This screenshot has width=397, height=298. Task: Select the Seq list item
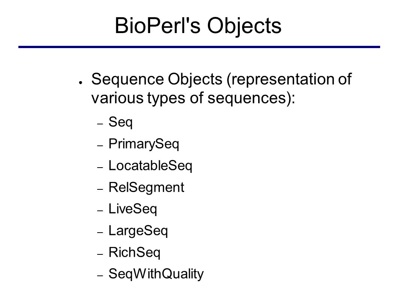coord(120,122)
